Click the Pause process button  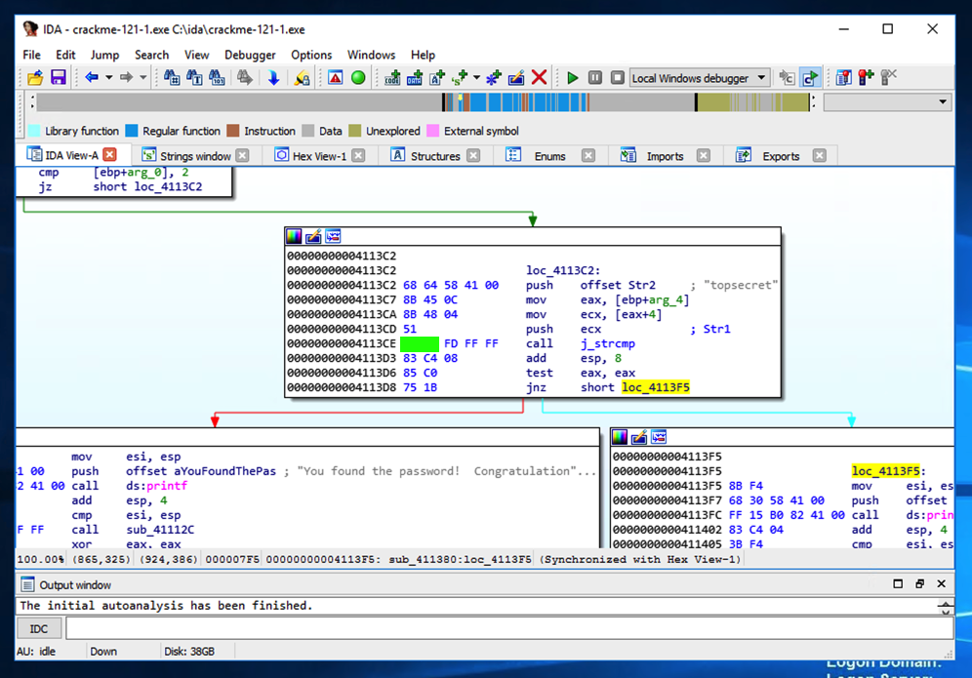[x=595, y=78]
